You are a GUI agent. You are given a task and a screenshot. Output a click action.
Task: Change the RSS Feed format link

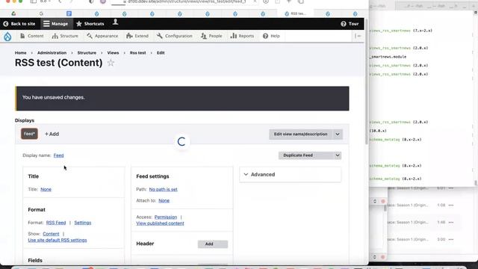point(56,223)
